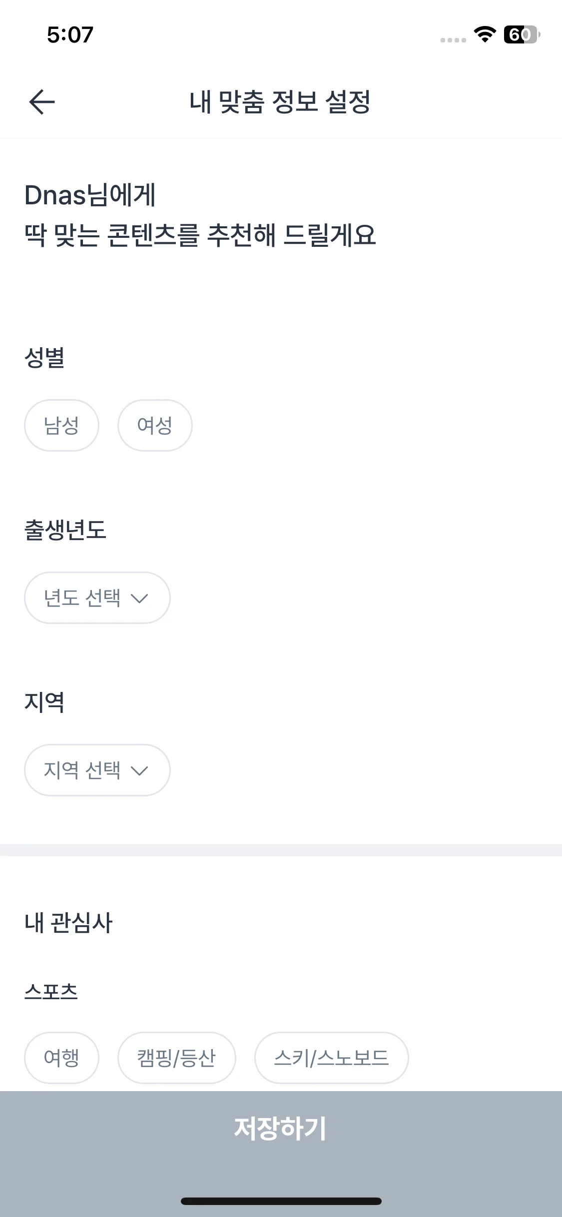Image resolution: width=562 pixels, height=1217 pixels.
Task: Tap the cellular signal dots
Action: pos(453,40)
